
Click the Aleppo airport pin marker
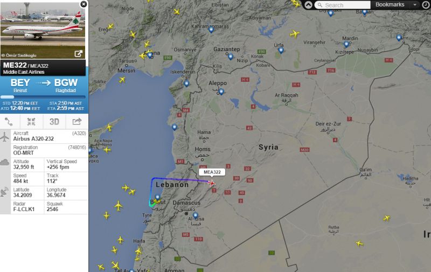(221, 92)
